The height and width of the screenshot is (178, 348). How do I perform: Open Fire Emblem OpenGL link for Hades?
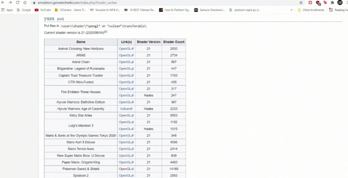point(126,95)
